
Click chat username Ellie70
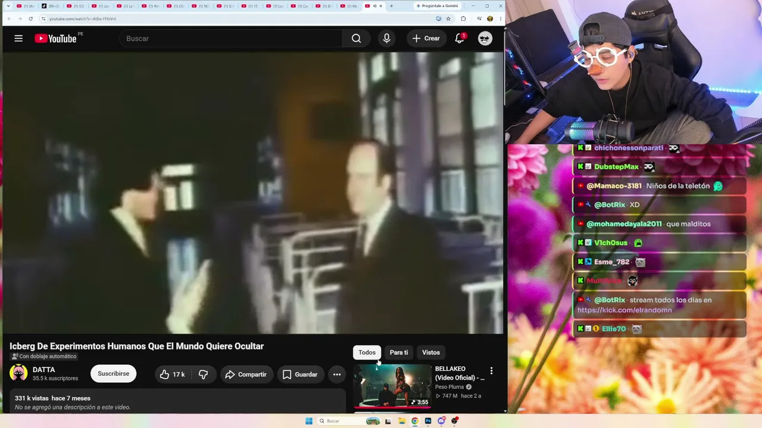coord(614,329)
